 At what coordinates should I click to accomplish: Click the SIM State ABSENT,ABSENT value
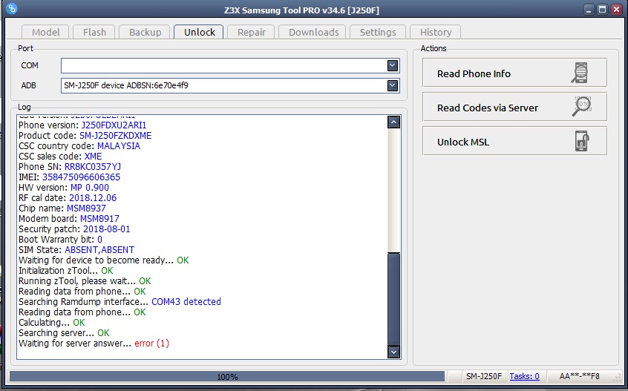pyautogui.click(x=99, y=250)
